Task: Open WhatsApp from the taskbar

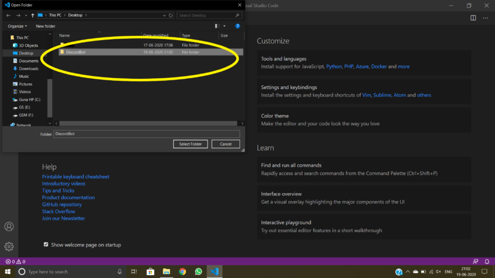Action: pos(199,272)
